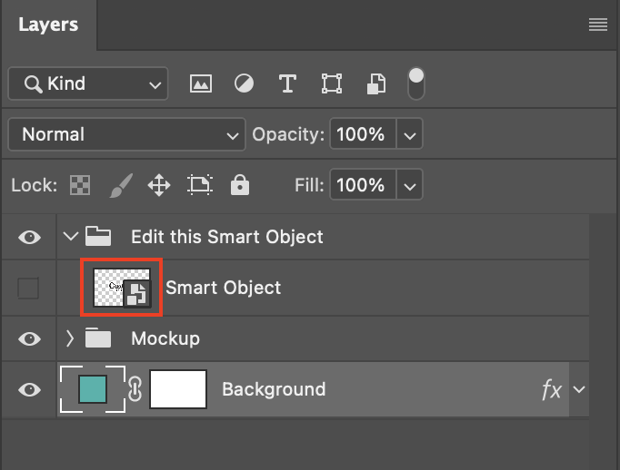Viewport: 620px width, 470px height.
Task: Show the hidden Smart Object layer
Action: (29, 289)
